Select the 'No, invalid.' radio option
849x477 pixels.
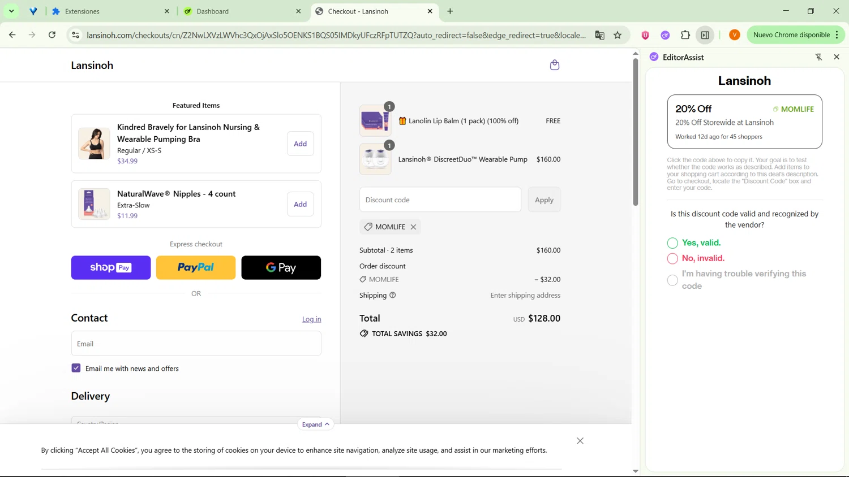pyautogui.click(x=672, y=258)
